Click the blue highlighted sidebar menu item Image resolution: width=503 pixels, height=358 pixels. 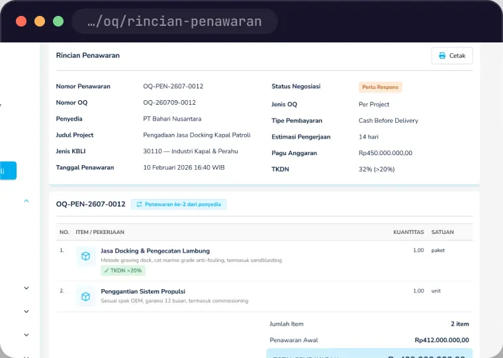pyautogui.click(x=8, y=170)
